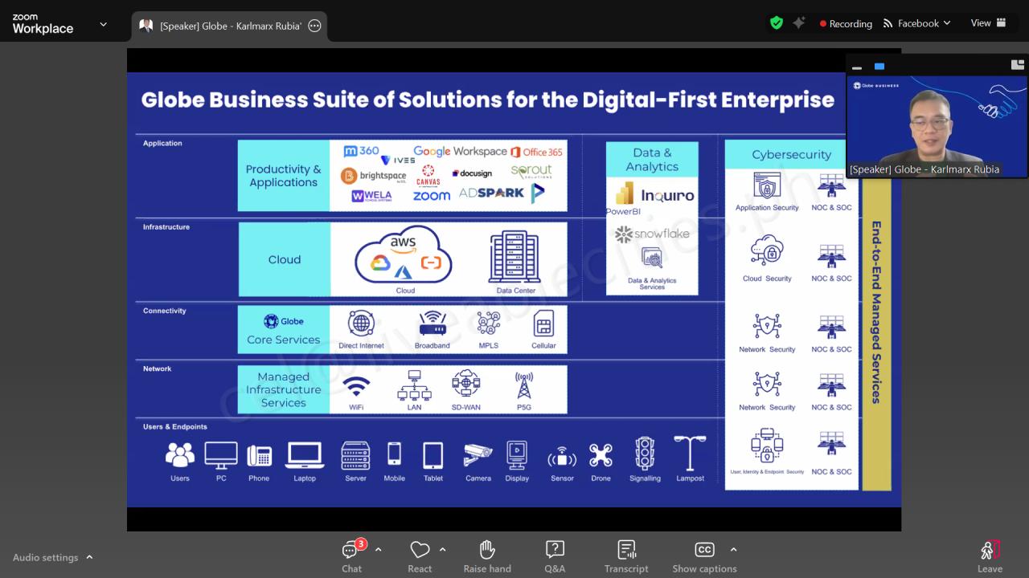
Task: Click the 'Managed Infrastructure Services' box
Action: pyautogui.click(x=284, y=389)
